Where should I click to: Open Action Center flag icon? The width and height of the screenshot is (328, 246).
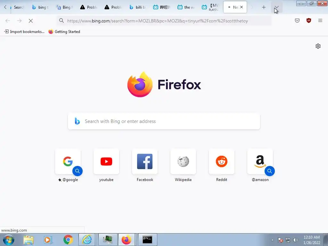280,240
